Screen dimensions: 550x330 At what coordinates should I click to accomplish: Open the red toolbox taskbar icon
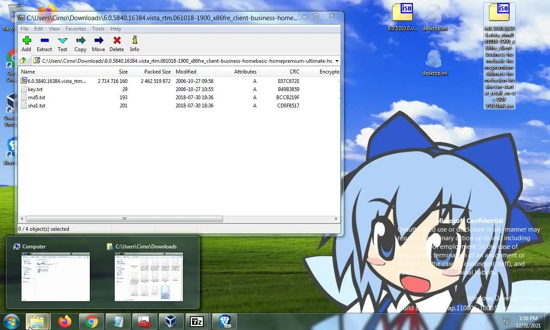pos(144,321)
